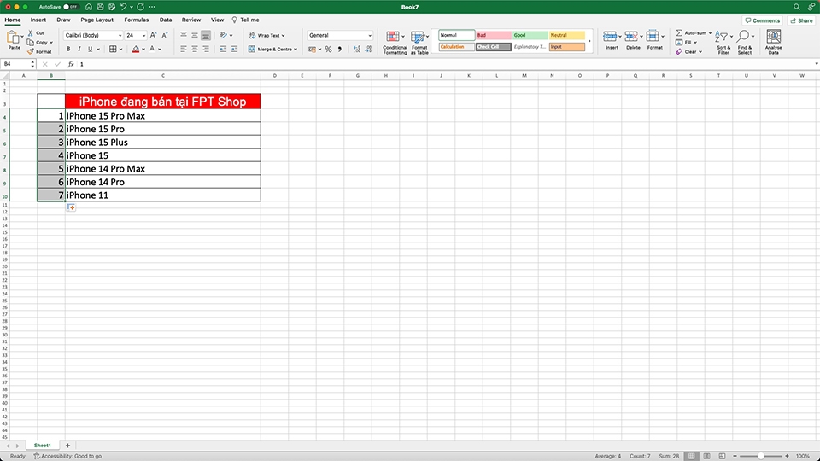Image resolution: width=820 pixels, height=461 pixels.
Task: Toggle underline formatting
Action: (90, 50)
